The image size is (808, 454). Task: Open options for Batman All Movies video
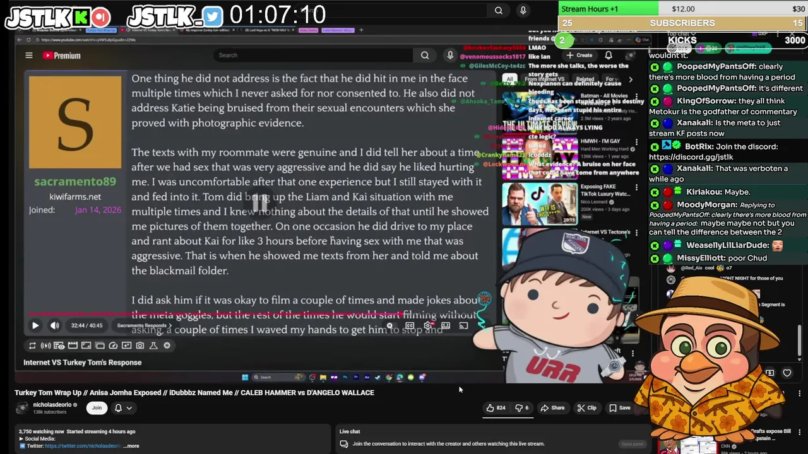636,96
